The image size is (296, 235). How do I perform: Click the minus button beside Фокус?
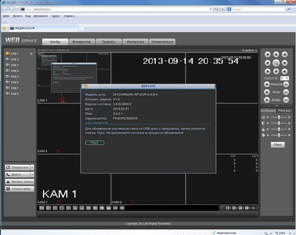click(x=285, y=92)
